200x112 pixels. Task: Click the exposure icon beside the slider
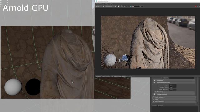coord(133,6)
